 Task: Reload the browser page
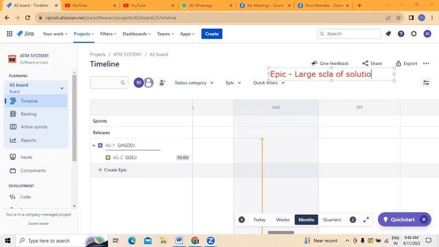(x=27, y=18)
